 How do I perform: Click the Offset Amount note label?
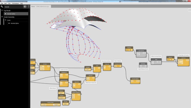53,88
